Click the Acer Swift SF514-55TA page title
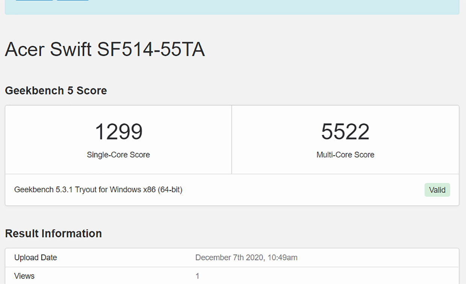 [x=105, y=50]
